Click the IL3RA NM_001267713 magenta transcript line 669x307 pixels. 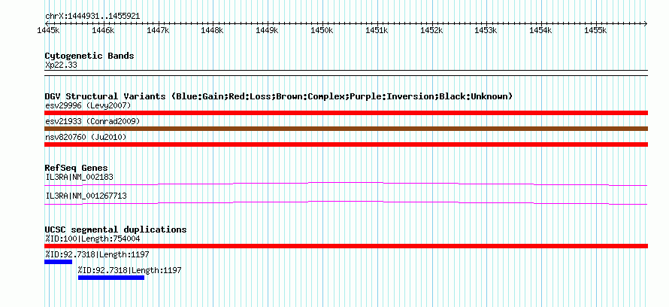(346, 203)
